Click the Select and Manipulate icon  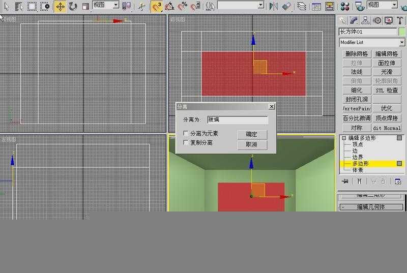142,6
